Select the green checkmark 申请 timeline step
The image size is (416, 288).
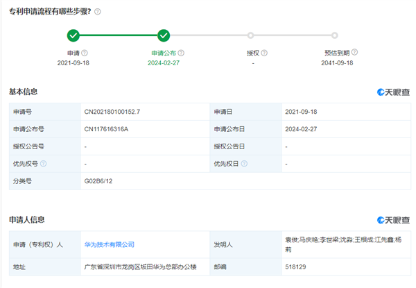73,35
